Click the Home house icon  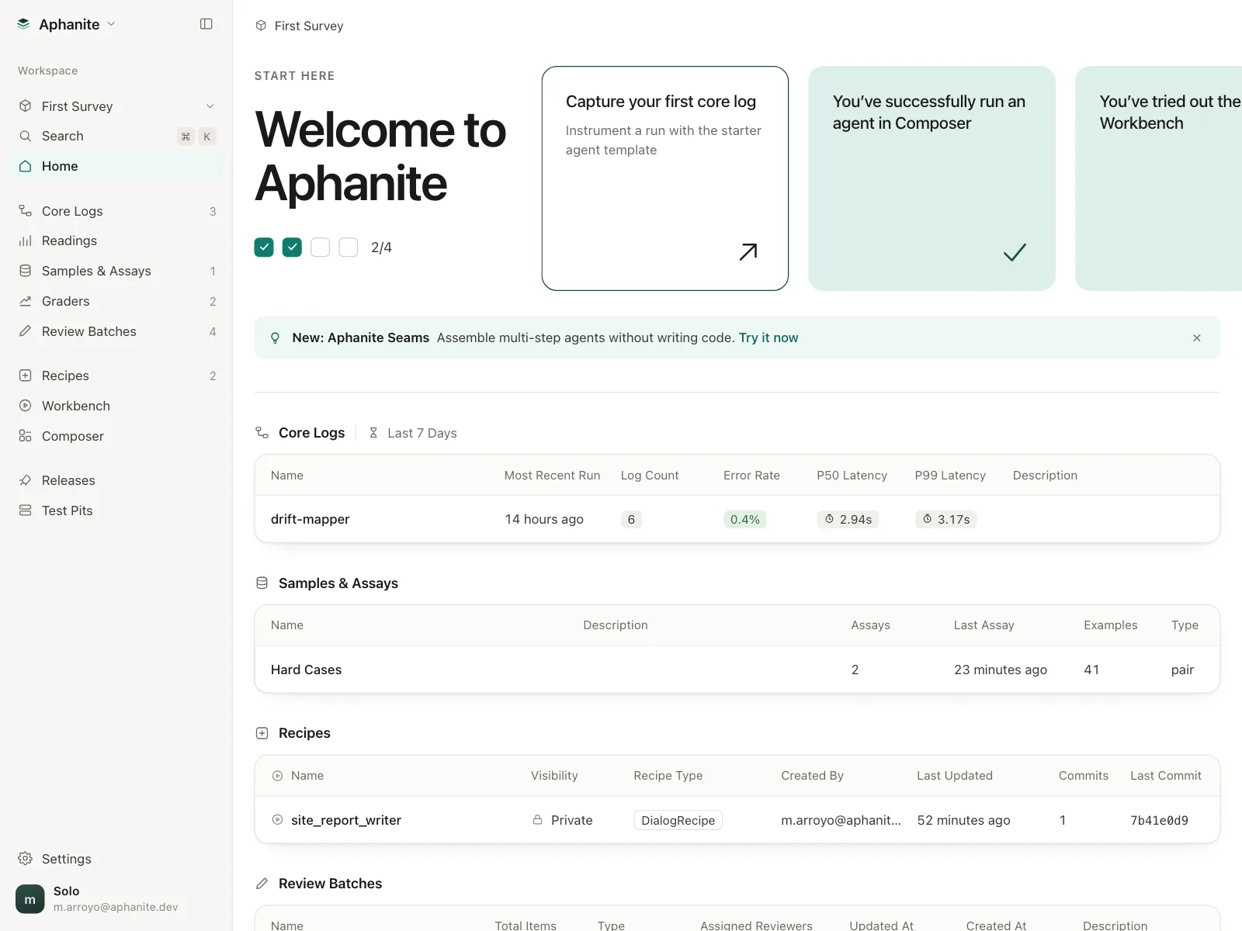tap(26, 166)
